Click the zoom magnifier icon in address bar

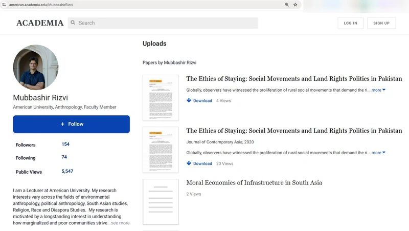[x=287, y=5]
